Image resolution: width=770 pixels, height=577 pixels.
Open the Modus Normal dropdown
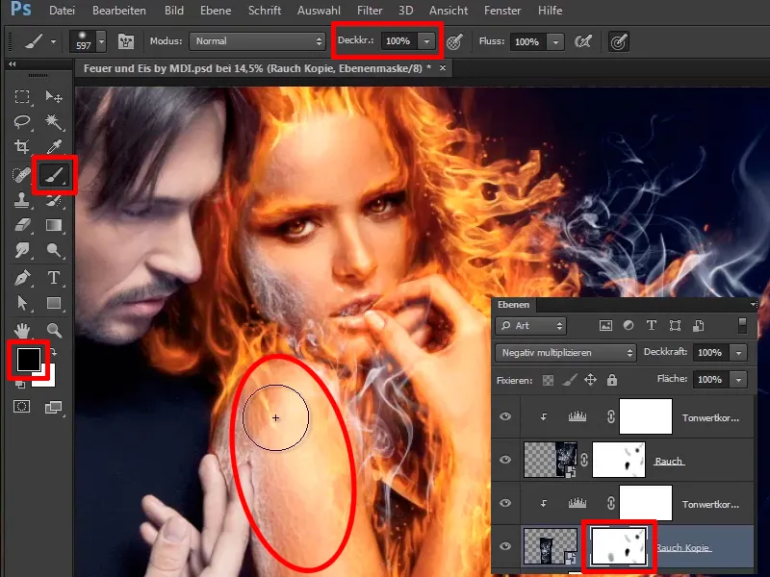257,41
